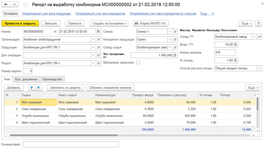Expand the Способ расчета потерь dropdown
The width and height of the screenshot is (265, 148).
click(x=259, y=68)
